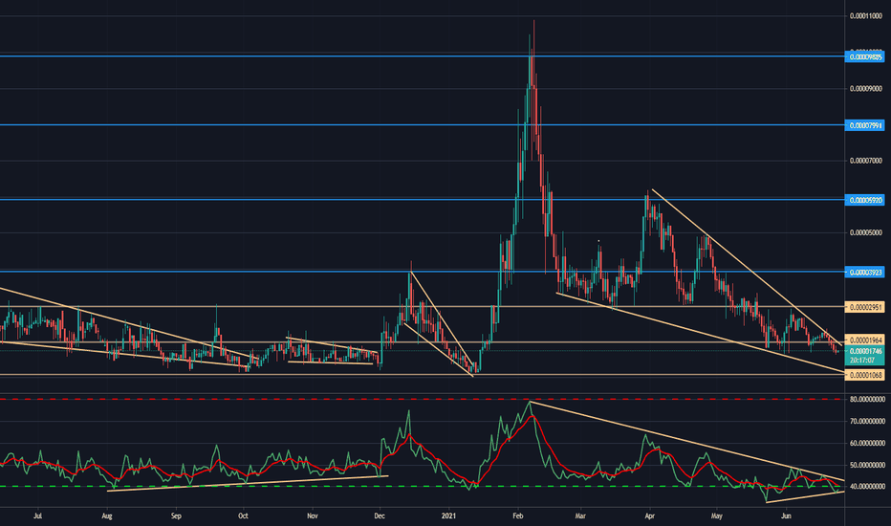
Task: Select the descending RSI trendline from February peak
Action: (686, 441)
